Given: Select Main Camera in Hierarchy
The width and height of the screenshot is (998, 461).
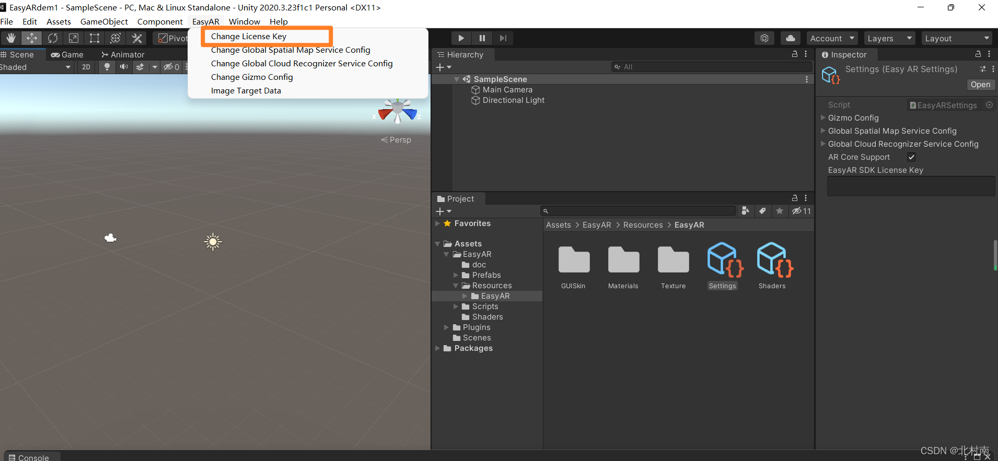Looking at the screenshot, I should click(x=507, y=90).
